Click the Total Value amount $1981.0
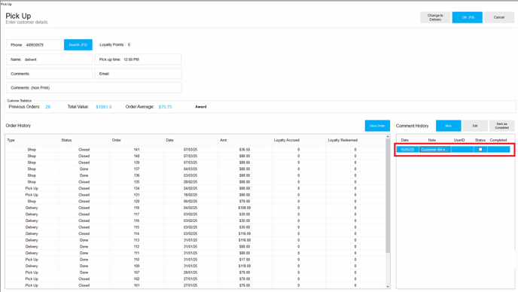The width and height of the screenshot is (518, 292). click(104, 107)
